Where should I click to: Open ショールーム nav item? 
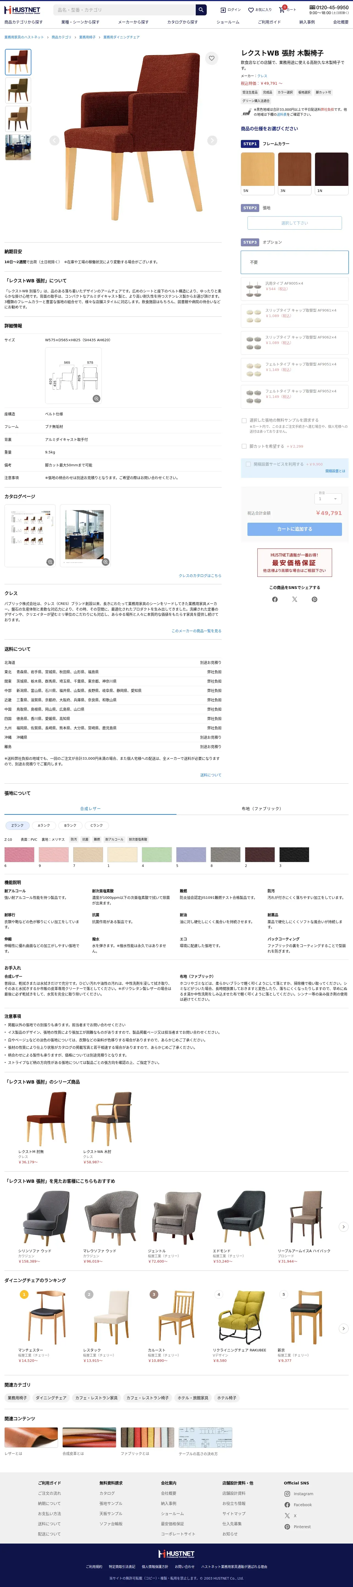pyautogui.click(x=228, y=22)
